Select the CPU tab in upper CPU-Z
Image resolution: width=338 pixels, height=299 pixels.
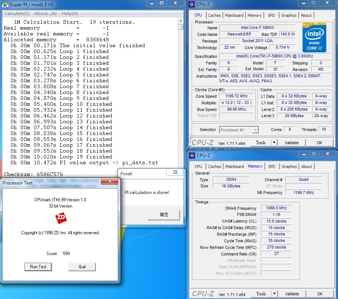pos(198,15)
